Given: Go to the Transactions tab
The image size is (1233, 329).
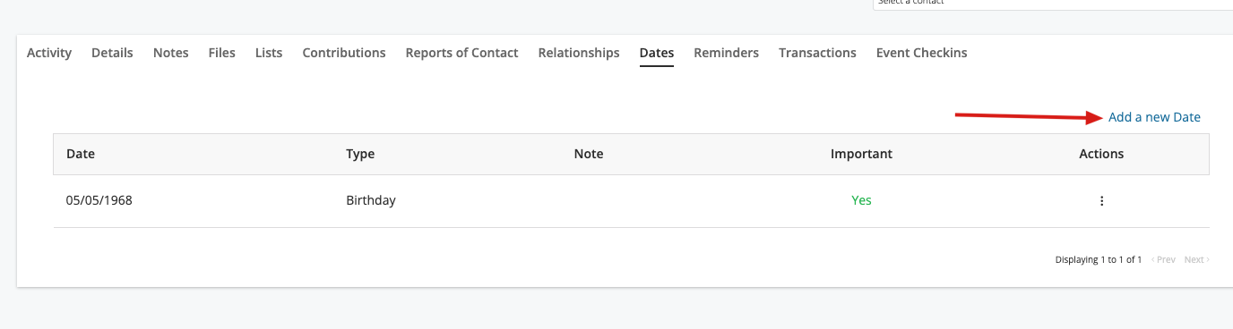Looking at the screenshot, I should click(x=817, y=53).
